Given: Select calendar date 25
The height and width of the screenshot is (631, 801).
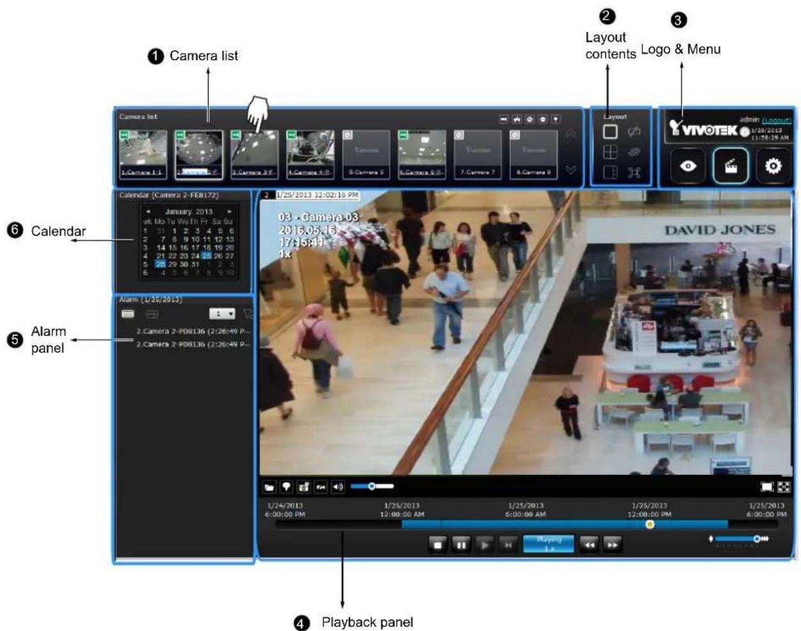Looking at the screenshot, I should 206,256.
